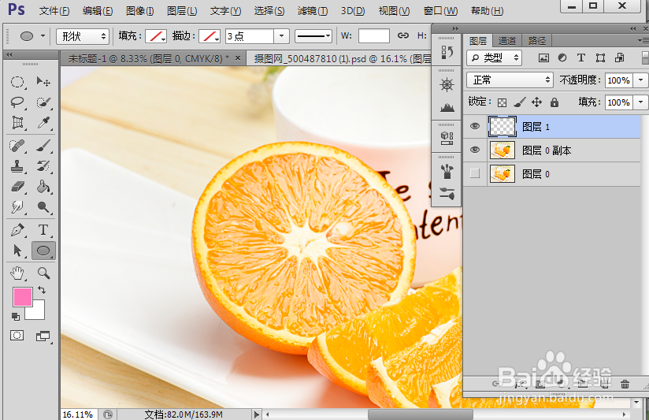Reset default foreground and background colors
Screen dimensions: 649x420
[16, 317]
